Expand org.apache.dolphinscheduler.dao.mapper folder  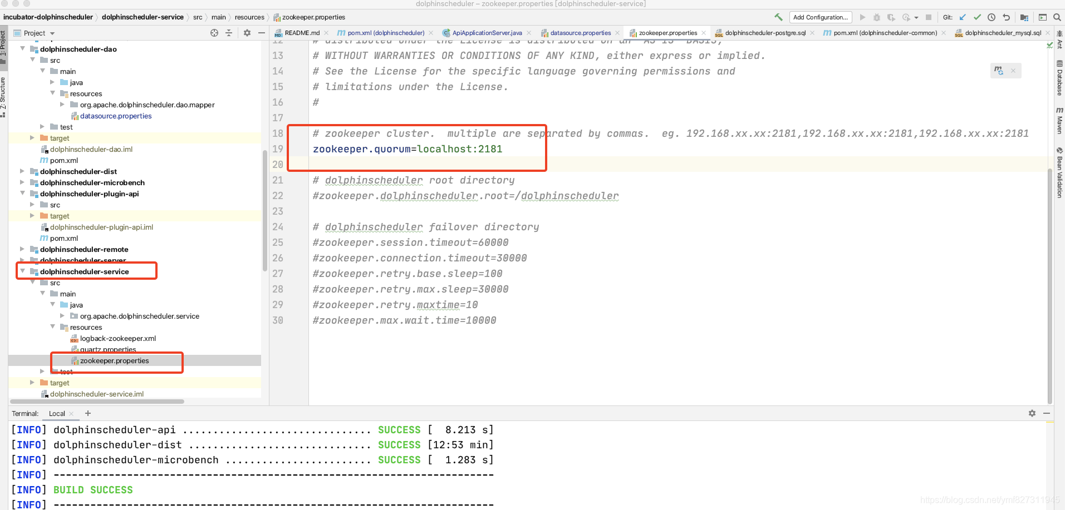point(62,105)
